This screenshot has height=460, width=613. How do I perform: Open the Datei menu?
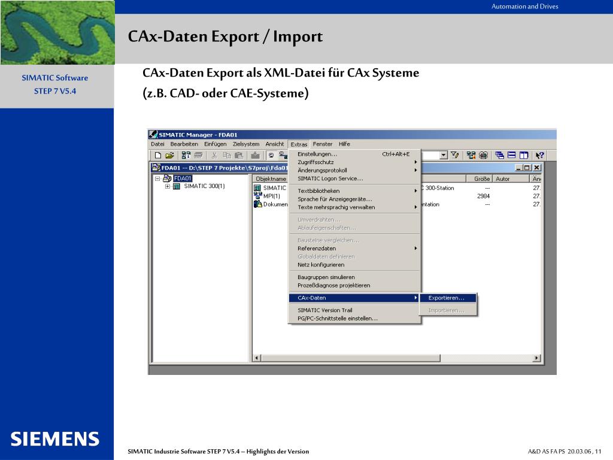coord(157,144)
